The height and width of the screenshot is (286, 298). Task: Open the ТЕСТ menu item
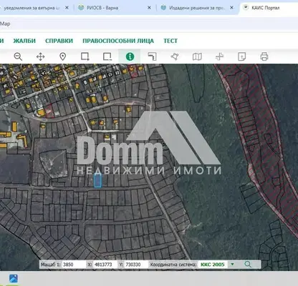coord(170,41)
